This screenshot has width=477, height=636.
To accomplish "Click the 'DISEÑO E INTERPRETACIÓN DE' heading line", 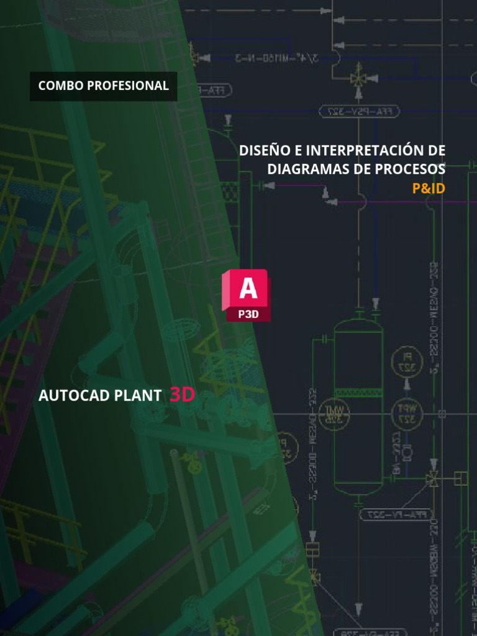I will point(342,150).
